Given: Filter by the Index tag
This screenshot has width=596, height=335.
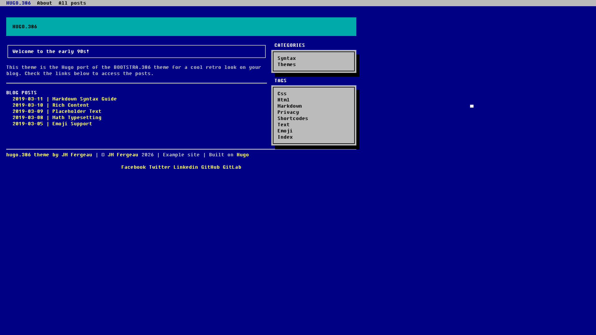Looking at the screenshot, I should coord(285,137).
